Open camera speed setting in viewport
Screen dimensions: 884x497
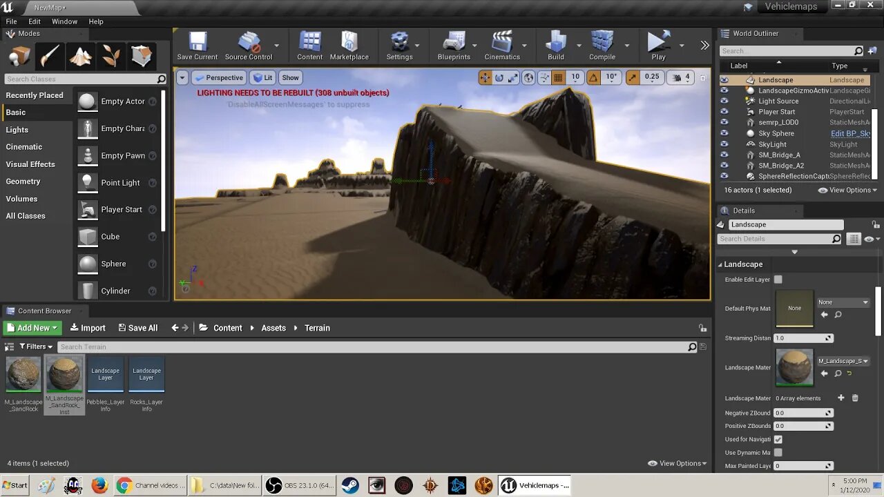(681, 77)
